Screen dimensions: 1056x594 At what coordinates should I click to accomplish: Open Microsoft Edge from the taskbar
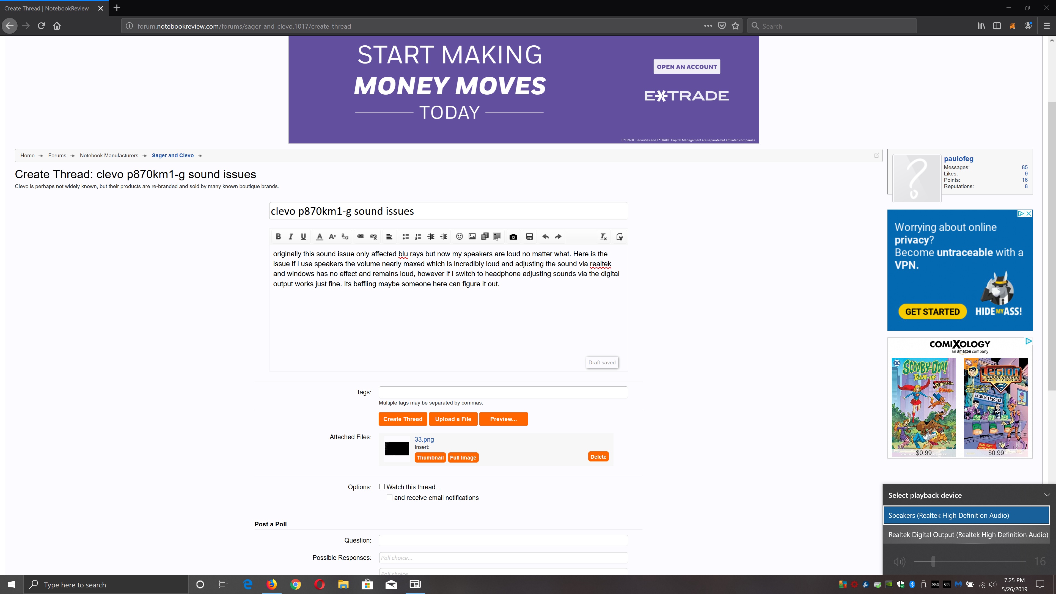point(248,584)
